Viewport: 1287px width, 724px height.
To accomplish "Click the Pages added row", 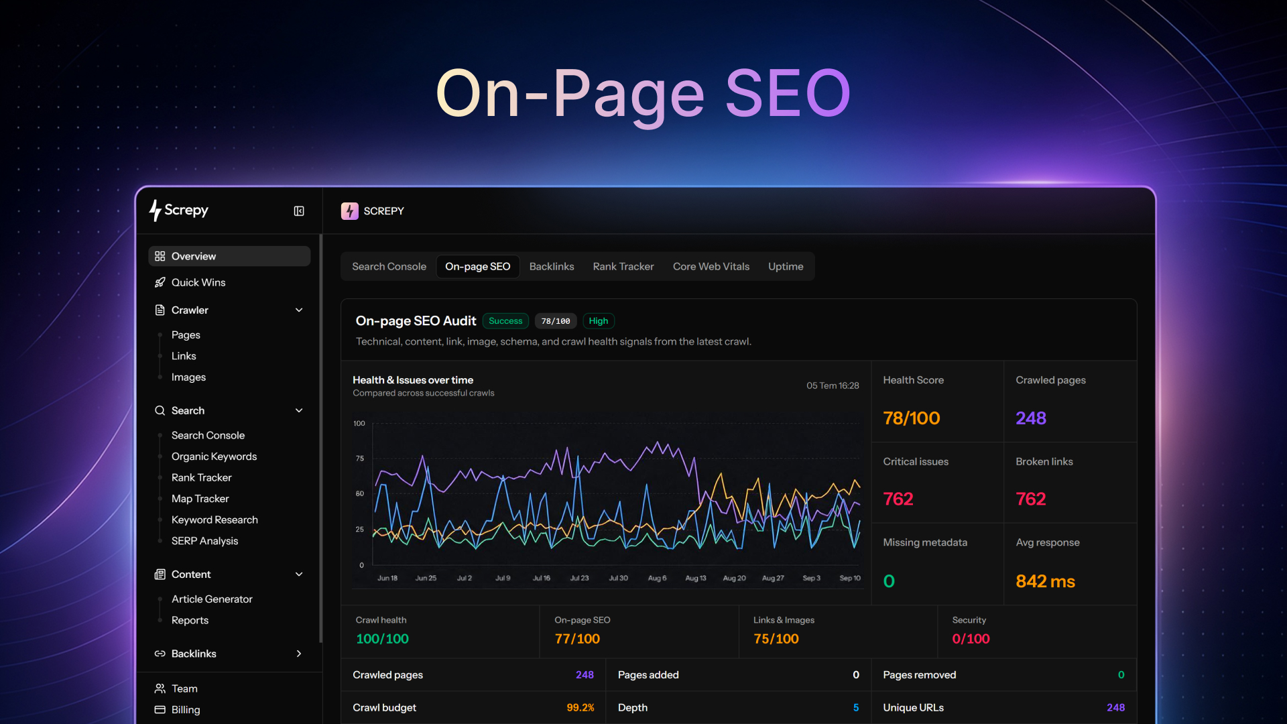I will (x=738, y=675).
